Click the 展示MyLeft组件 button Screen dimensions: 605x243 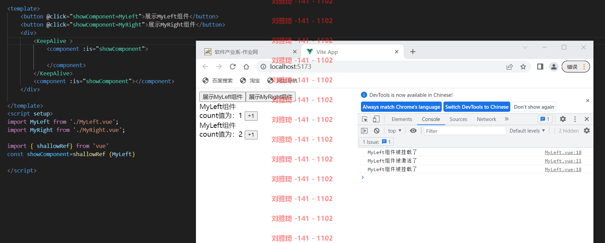pyautogui.click(x=222, y=97)
